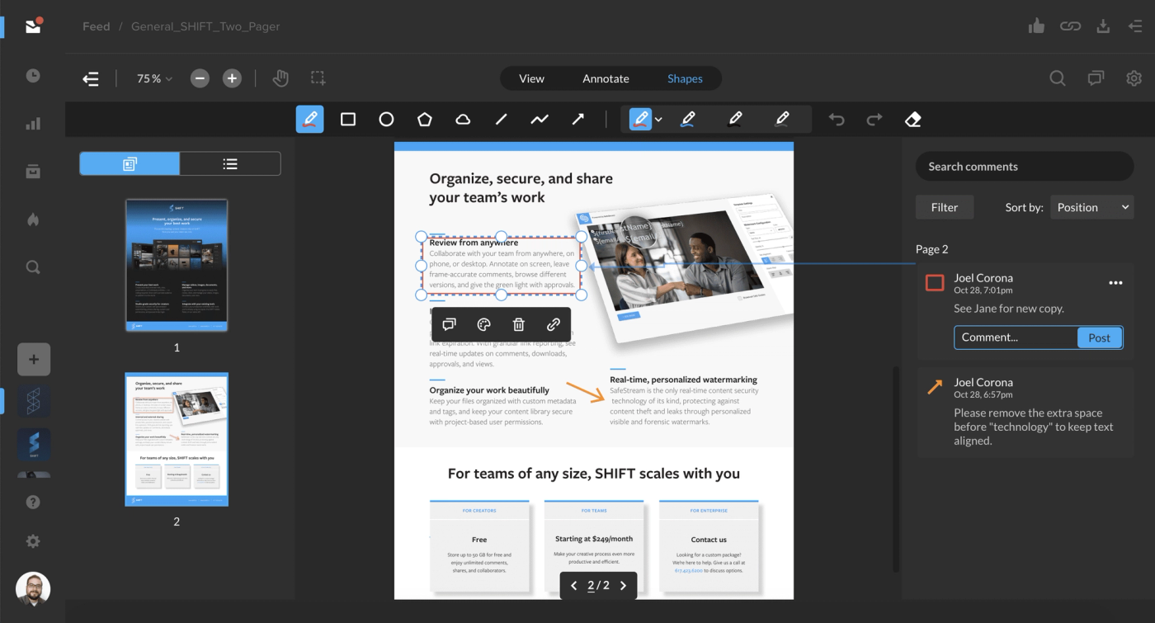Choose the gray pen preset

782,120
